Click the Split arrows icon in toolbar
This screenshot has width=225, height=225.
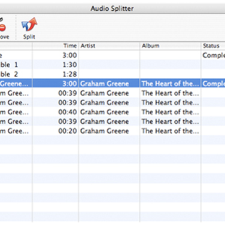pos(29,25)
